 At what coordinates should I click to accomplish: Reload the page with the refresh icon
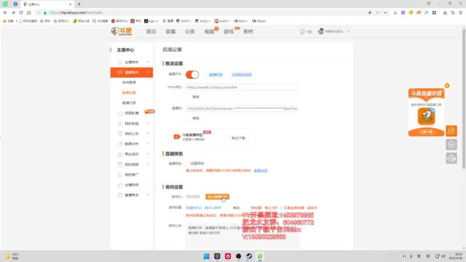[21, 12]
